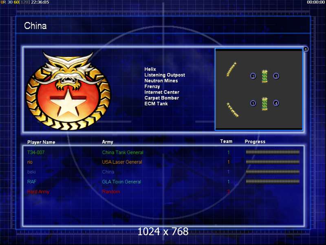Click the loading progress bar for RAF
326x245 pixels.
click(x=273, y=182)
